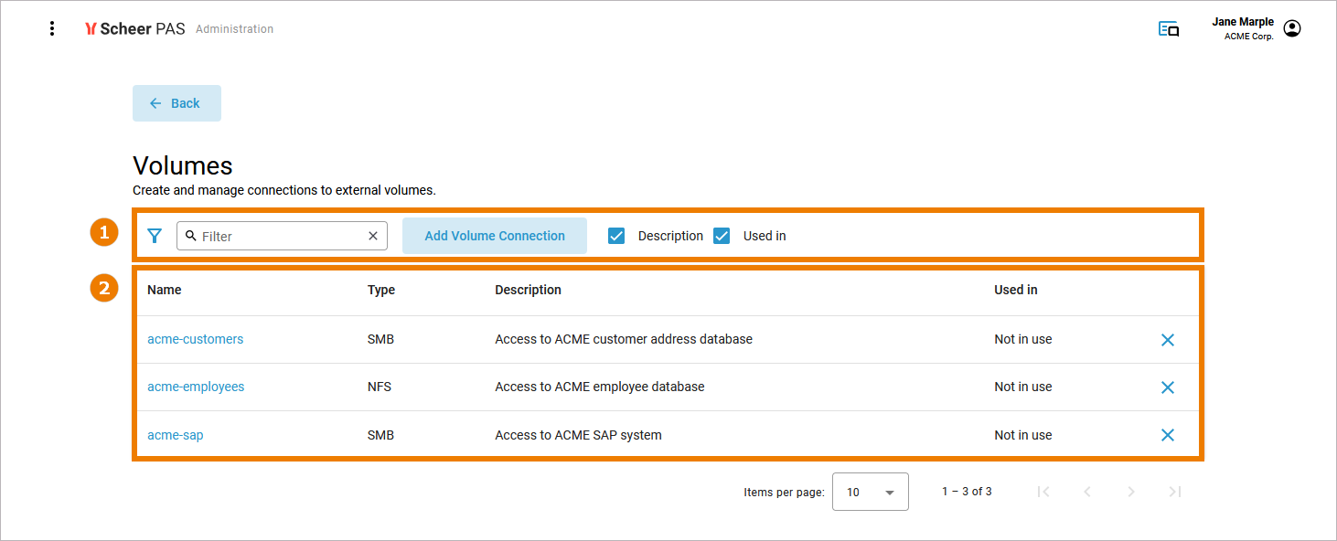Open the acme-employees volume link
The image size is (1337, 541).
click(196, 387)
